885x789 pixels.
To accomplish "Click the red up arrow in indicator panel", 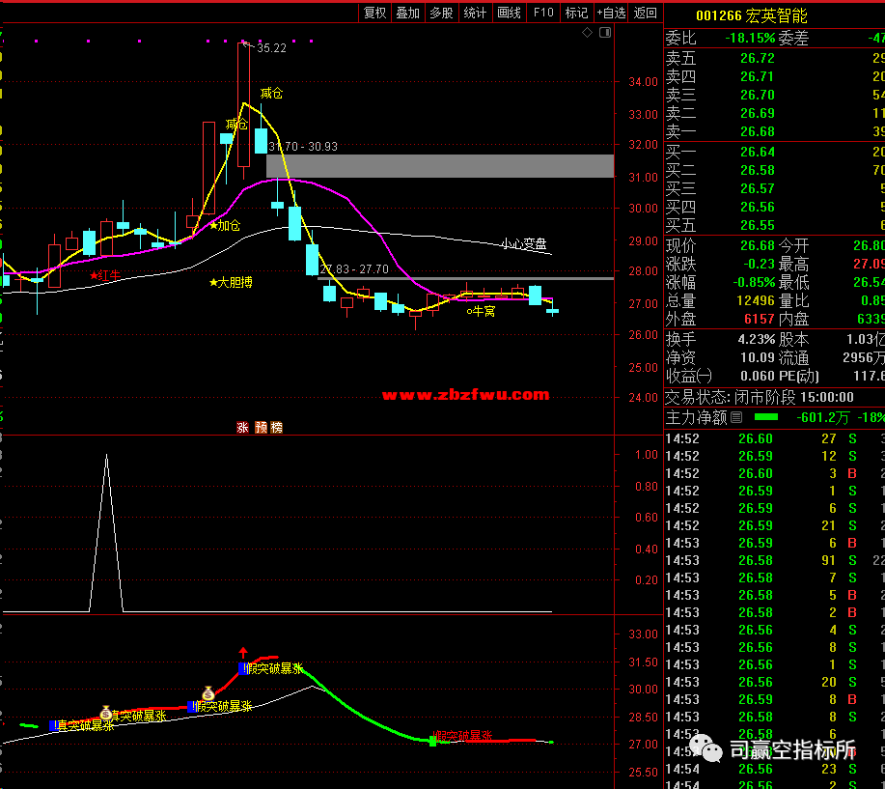I will click(x=243, y=652).
